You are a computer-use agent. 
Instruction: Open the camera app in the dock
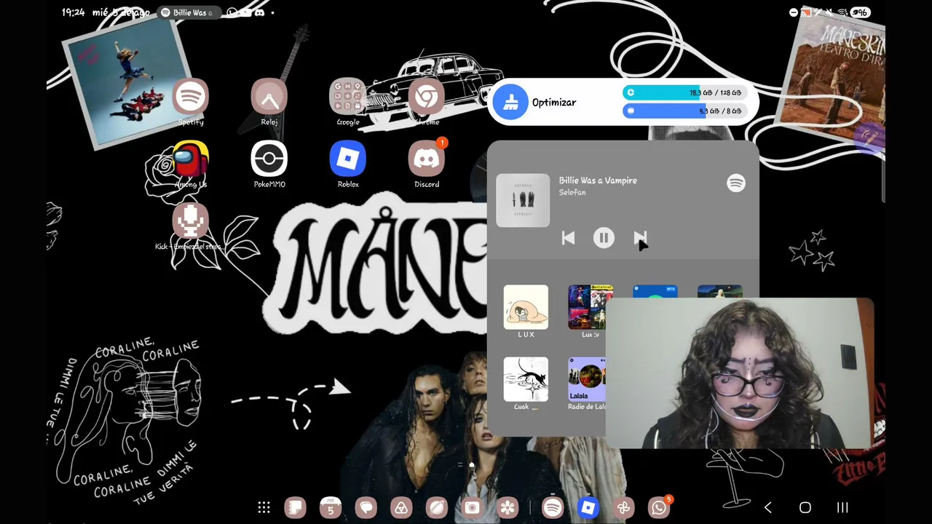click(472, 508)
